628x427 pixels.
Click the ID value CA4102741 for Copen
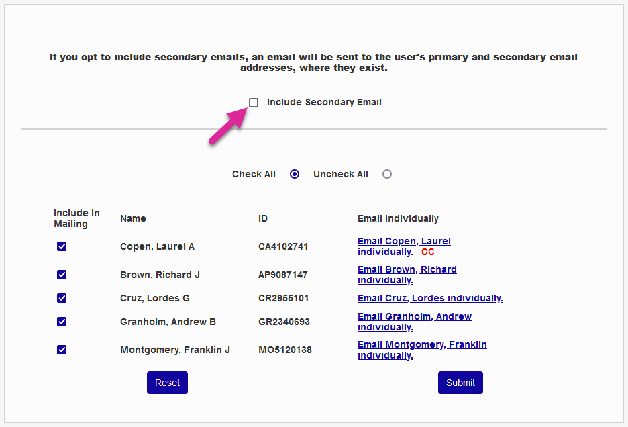(282, 246)
